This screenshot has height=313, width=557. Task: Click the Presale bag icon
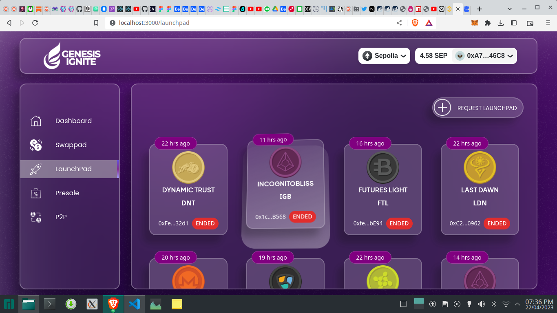point(36,193)
